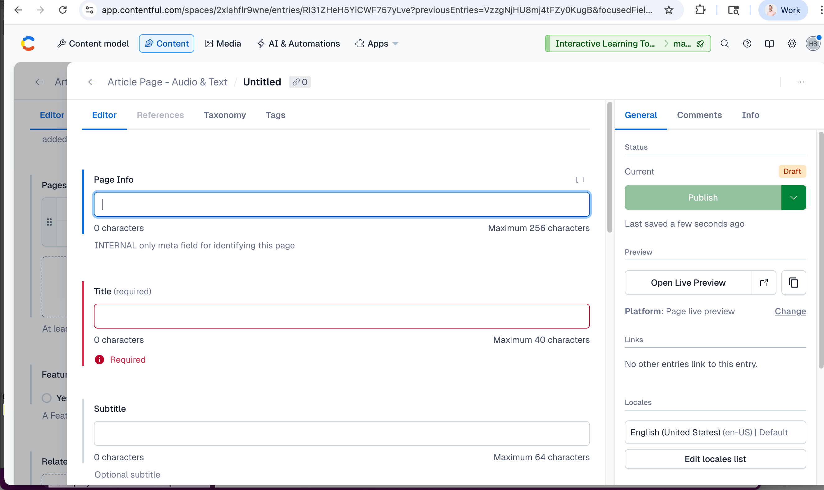Open live preview in new tab icon
Image resolution: width=824 pixels, height=490 pixels.
point(764,283)
